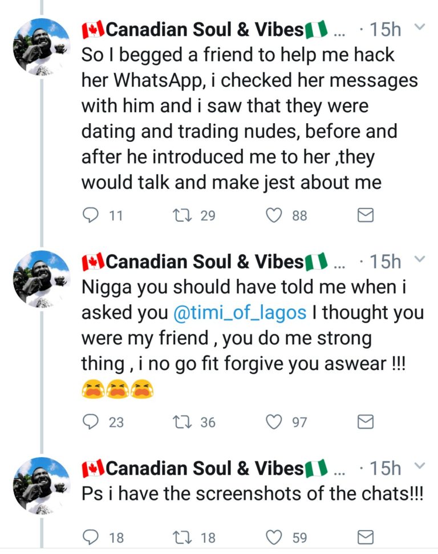
Task: Like the tweet with 88 likes
Action: coord(275,215)
